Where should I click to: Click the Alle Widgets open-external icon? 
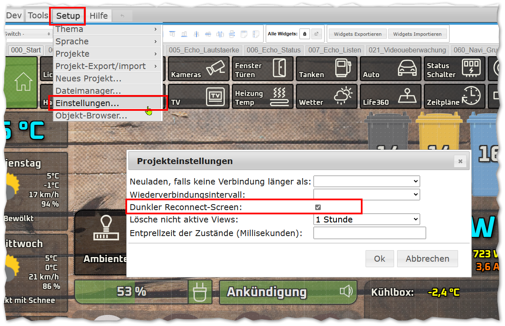pyautogui.click(x=316, y=34)
